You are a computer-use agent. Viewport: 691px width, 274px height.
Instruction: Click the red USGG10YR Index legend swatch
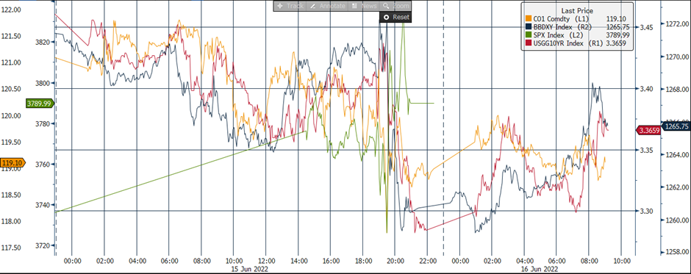(x=528, y=43)
